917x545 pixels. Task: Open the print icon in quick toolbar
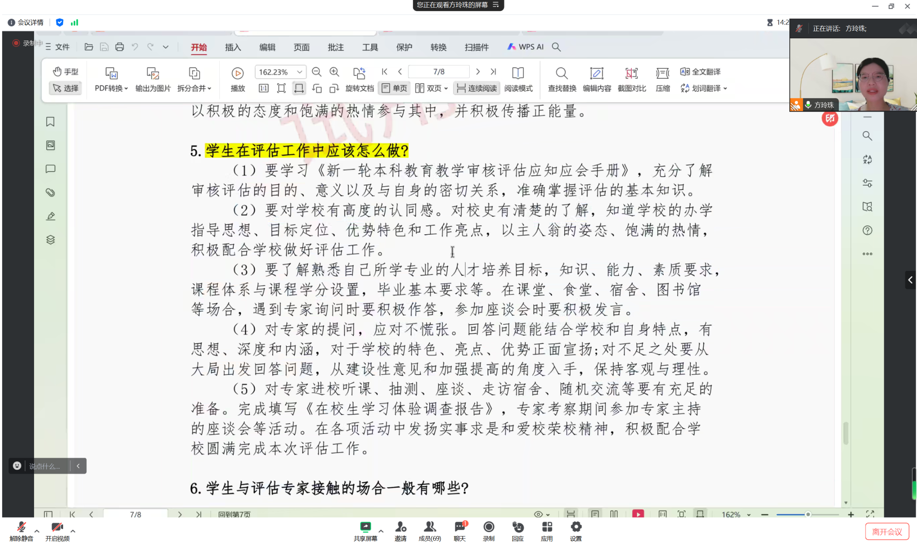pos(119,47)
